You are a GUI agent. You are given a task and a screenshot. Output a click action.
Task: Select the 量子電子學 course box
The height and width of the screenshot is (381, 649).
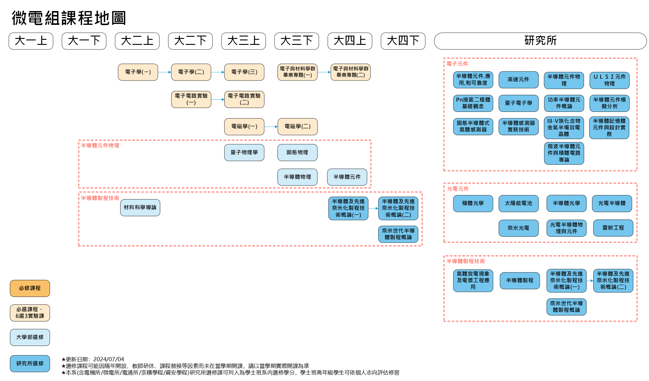click(518, 103)
